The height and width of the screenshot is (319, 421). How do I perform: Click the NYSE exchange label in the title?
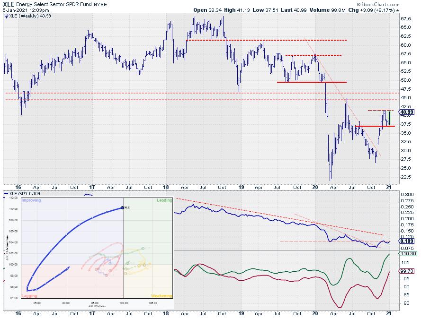100,5
